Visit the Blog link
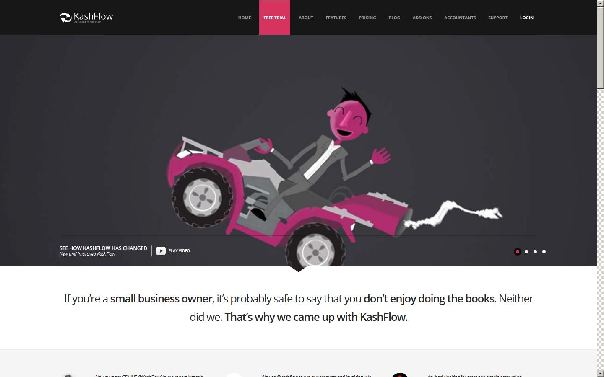This screenshot has height=377, width=604. click(394, 18)
